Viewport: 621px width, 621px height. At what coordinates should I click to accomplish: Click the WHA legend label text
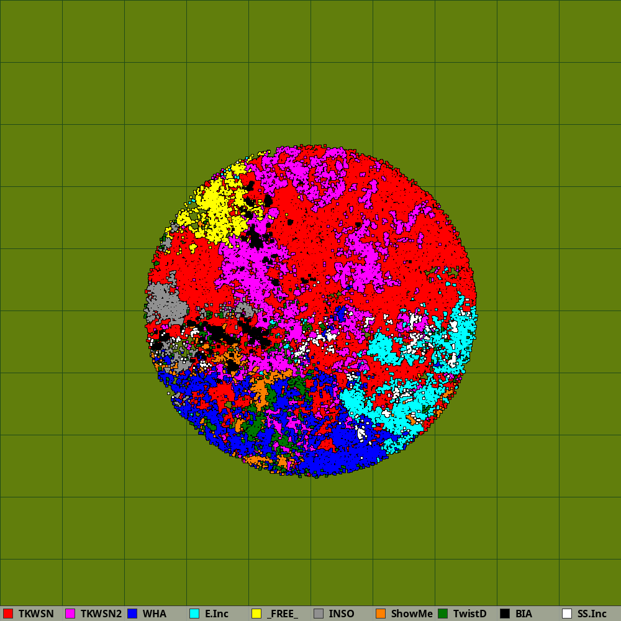click(x=154, y=614)
